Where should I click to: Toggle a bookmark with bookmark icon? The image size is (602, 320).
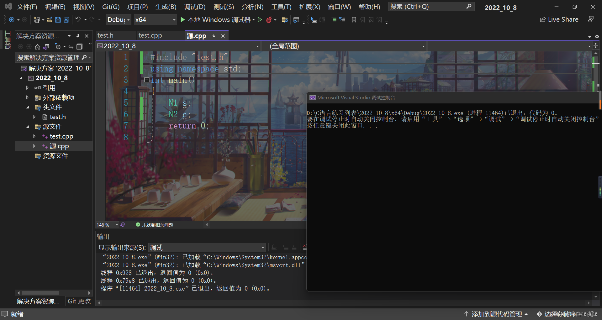pos(354,20)
